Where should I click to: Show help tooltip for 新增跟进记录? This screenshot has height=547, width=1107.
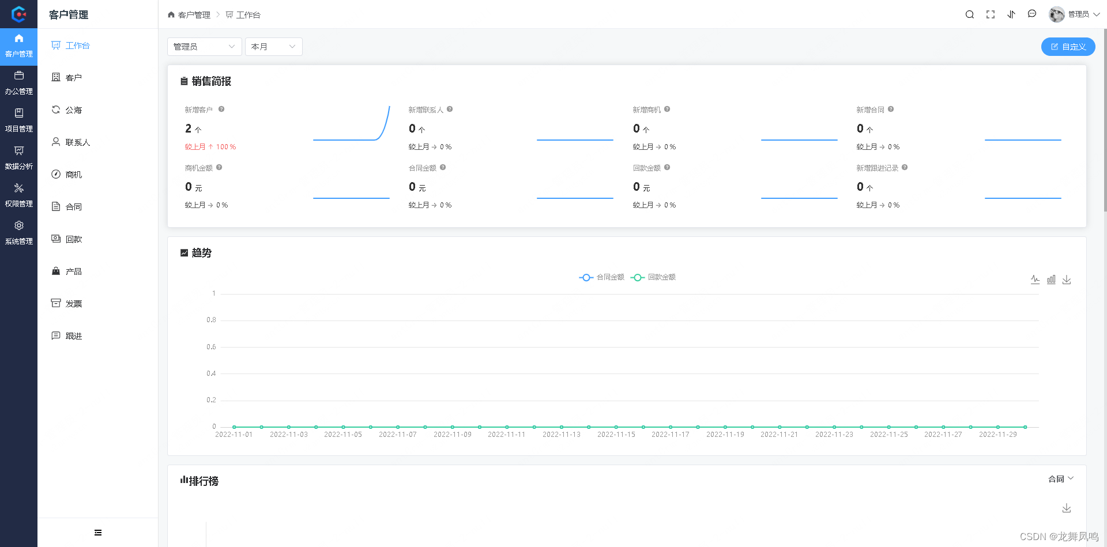tap(905, 167)
